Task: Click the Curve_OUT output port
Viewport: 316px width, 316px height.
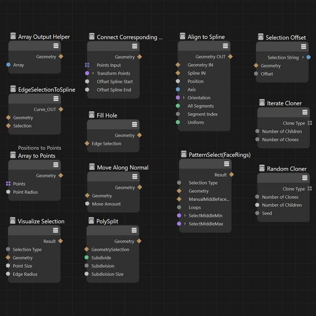Action: click(x=61, y=109)
